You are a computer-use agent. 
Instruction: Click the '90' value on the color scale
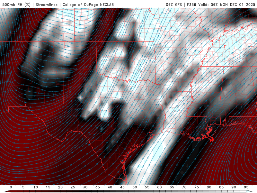click(234, 187)
